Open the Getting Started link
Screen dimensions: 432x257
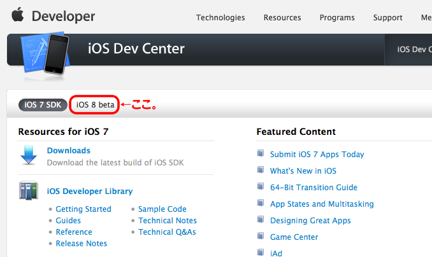pos(83,209)
